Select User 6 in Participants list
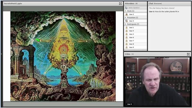The image size is (192, 108). click(135, 37)
